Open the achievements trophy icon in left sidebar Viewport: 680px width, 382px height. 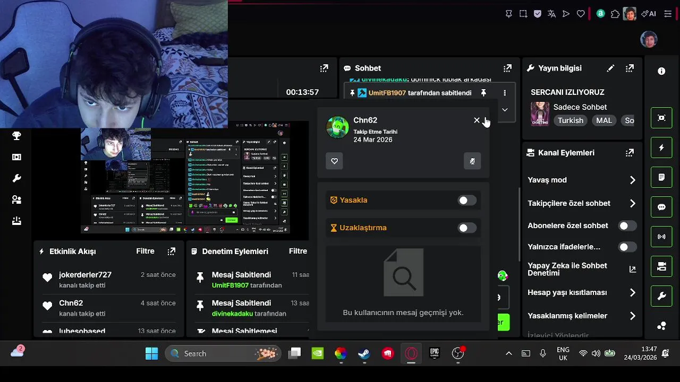point(16,136)
